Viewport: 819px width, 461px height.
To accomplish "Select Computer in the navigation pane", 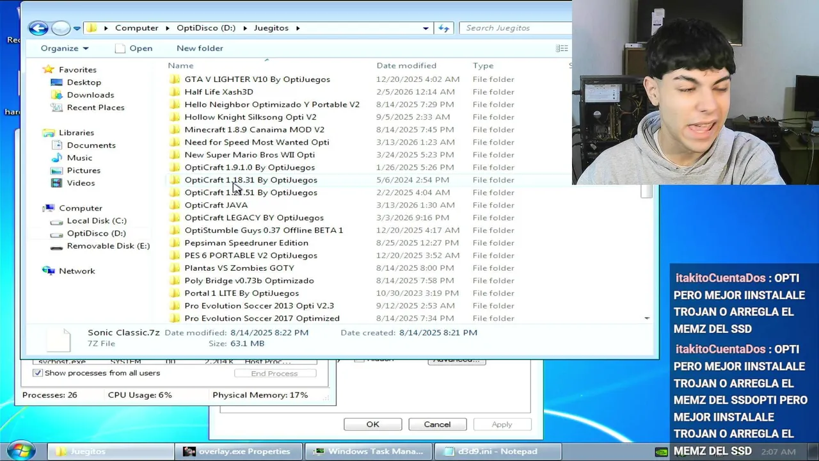I will [81, 208].
